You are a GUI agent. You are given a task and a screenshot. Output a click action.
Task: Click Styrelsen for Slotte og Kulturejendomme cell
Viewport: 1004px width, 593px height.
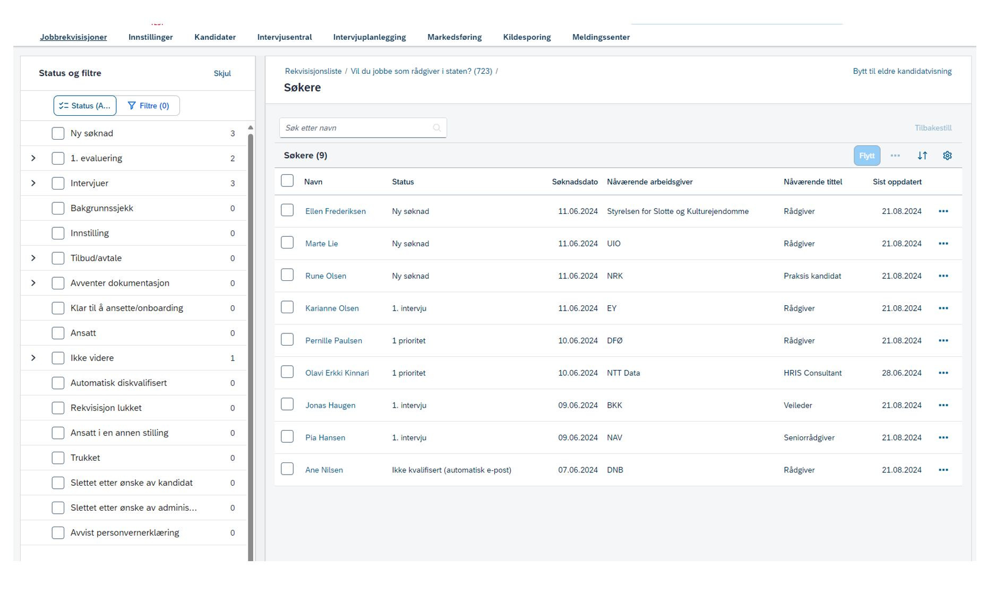click(678, 211)
